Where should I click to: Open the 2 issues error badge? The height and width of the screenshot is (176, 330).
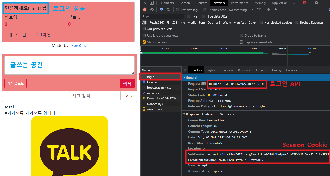click(x=306, y=3)
